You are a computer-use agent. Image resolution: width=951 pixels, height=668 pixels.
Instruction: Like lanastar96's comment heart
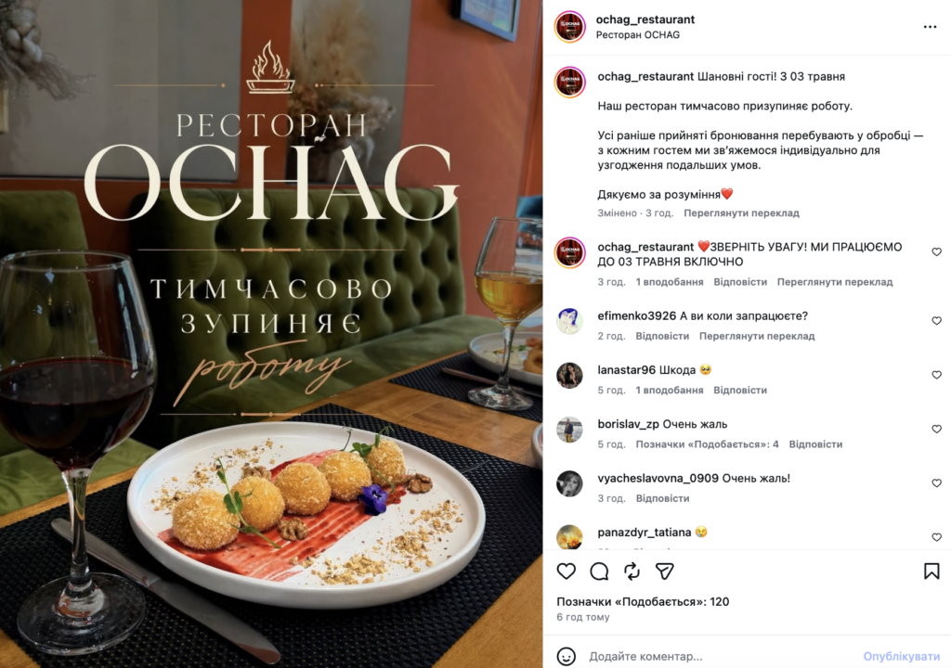click(936, 375)
